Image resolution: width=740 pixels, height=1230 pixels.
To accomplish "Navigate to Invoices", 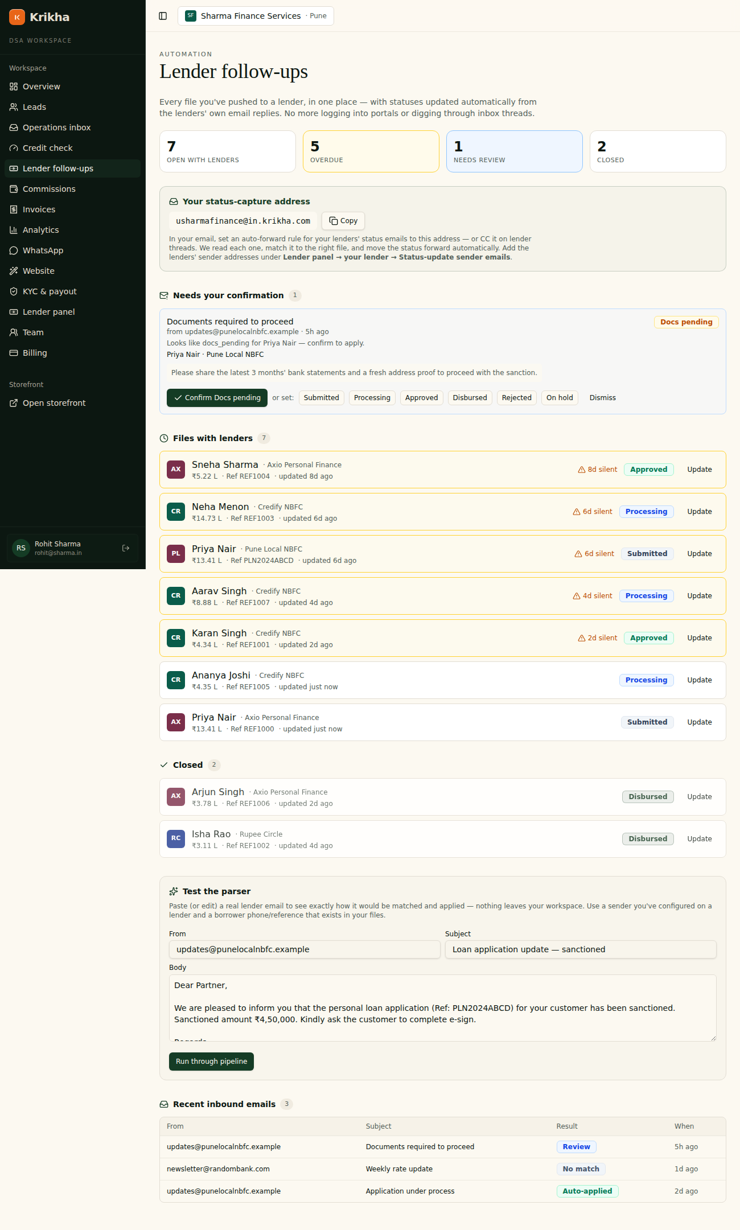I will (72, 209).
